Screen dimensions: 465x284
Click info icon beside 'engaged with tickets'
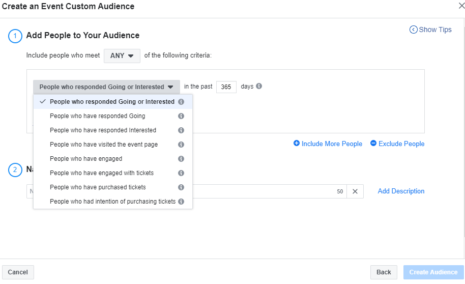pyautogui.click(x=181, y=173)
